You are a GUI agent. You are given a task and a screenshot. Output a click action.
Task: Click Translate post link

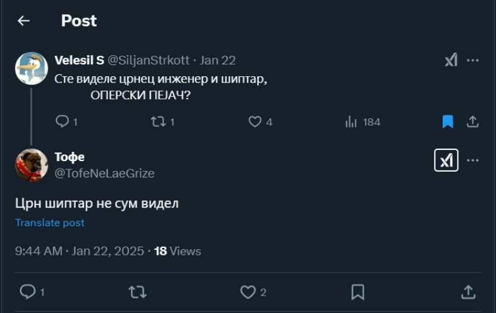click(50, 223)
